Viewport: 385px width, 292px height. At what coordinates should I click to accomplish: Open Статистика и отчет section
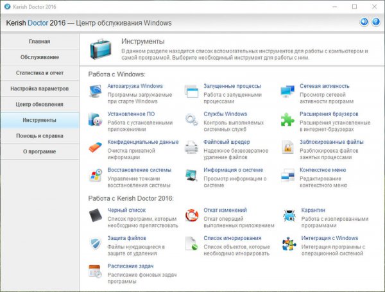40,73
